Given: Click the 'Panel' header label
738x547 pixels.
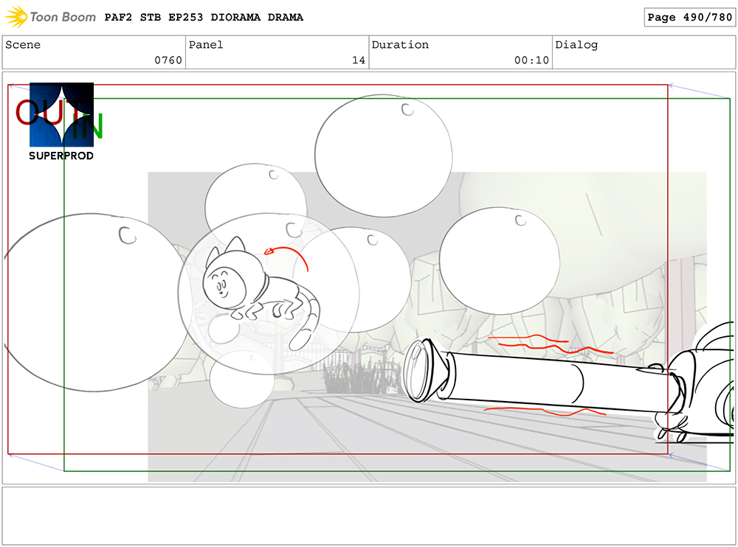Looking at the screenshot, I should pyautogui.click(x=206, y=45).
